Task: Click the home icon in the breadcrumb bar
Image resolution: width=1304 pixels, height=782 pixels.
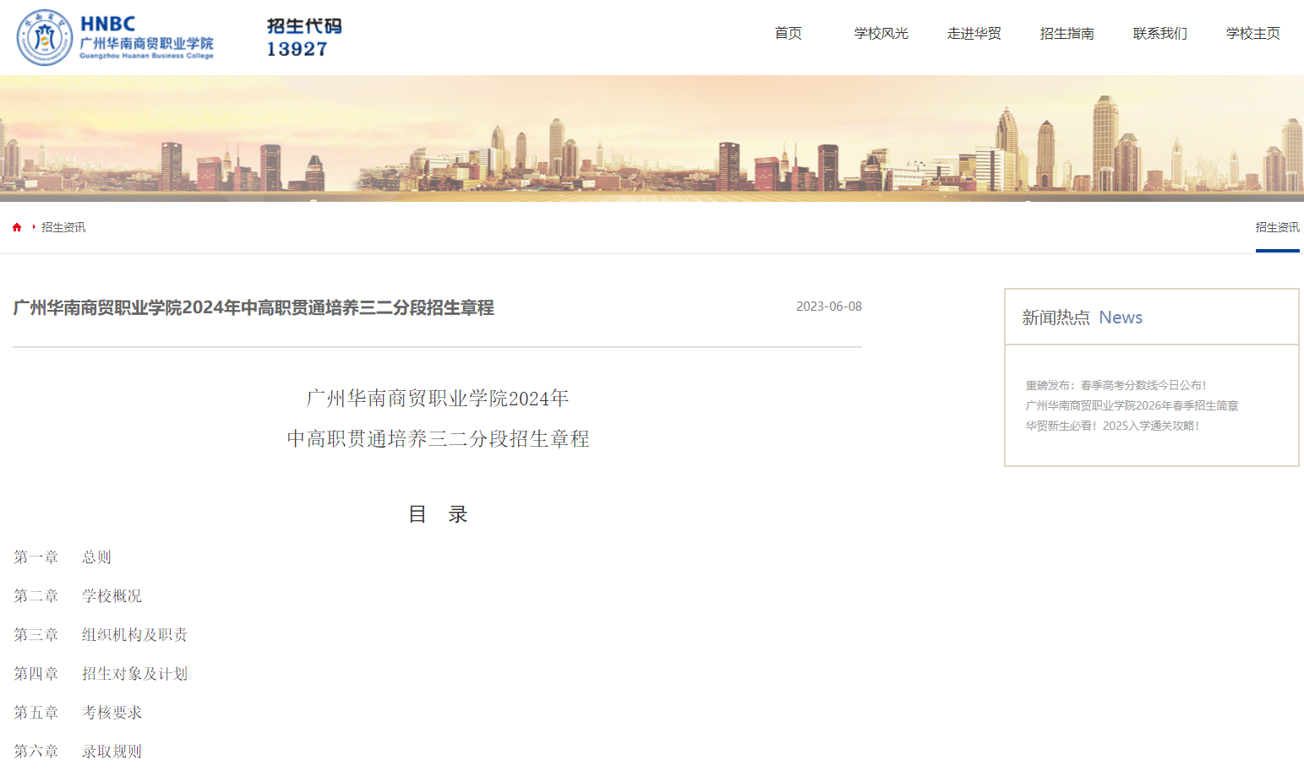Action: tap(17, 226)
